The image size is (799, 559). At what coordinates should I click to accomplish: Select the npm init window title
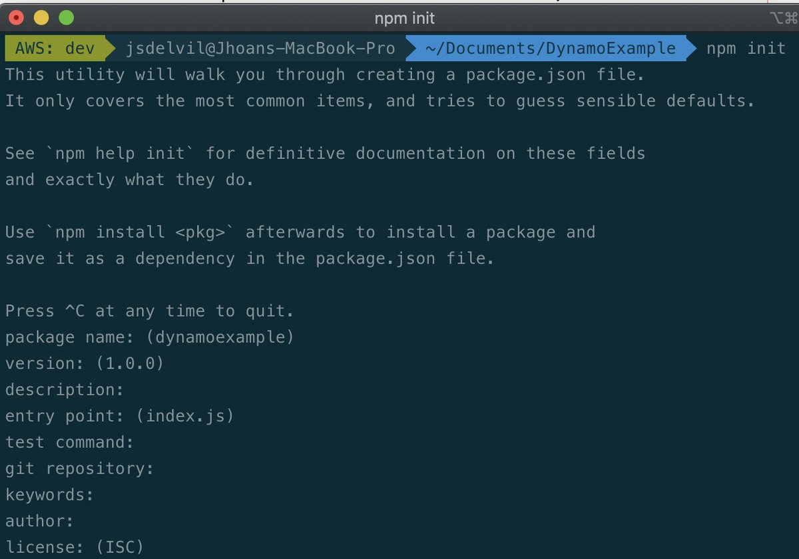coord(404,18)
